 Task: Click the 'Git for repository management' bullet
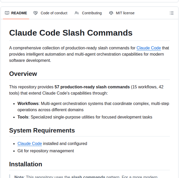pyautogui.click(x=46, y=151)
